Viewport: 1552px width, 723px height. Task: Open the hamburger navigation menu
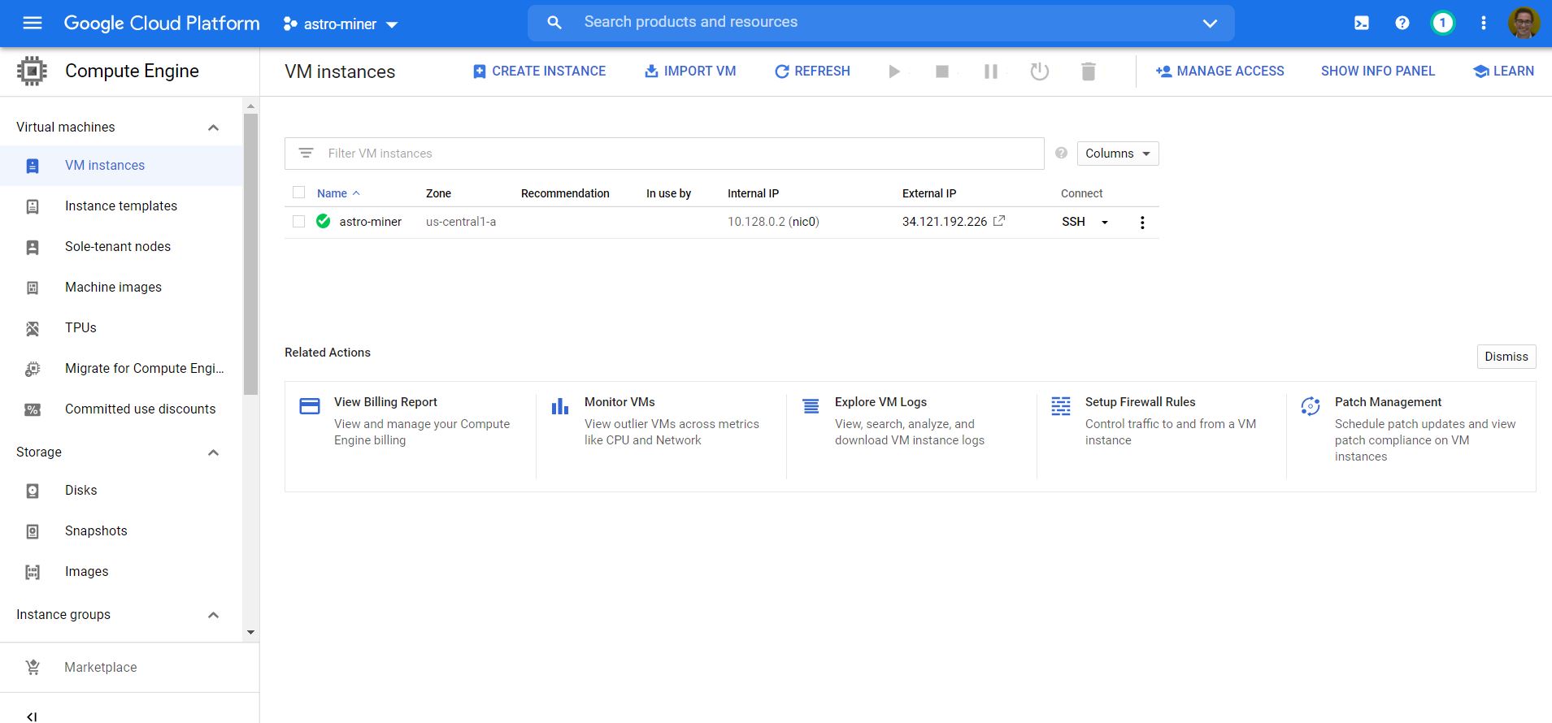[x=33, y=23]
